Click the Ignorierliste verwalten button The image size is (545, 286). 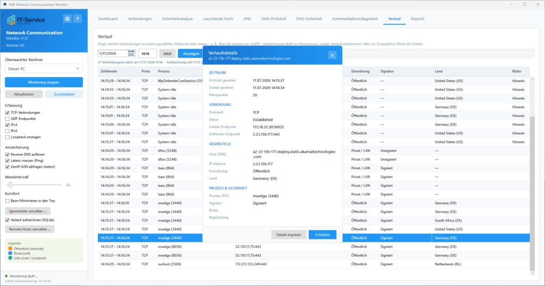coord(28,211)
